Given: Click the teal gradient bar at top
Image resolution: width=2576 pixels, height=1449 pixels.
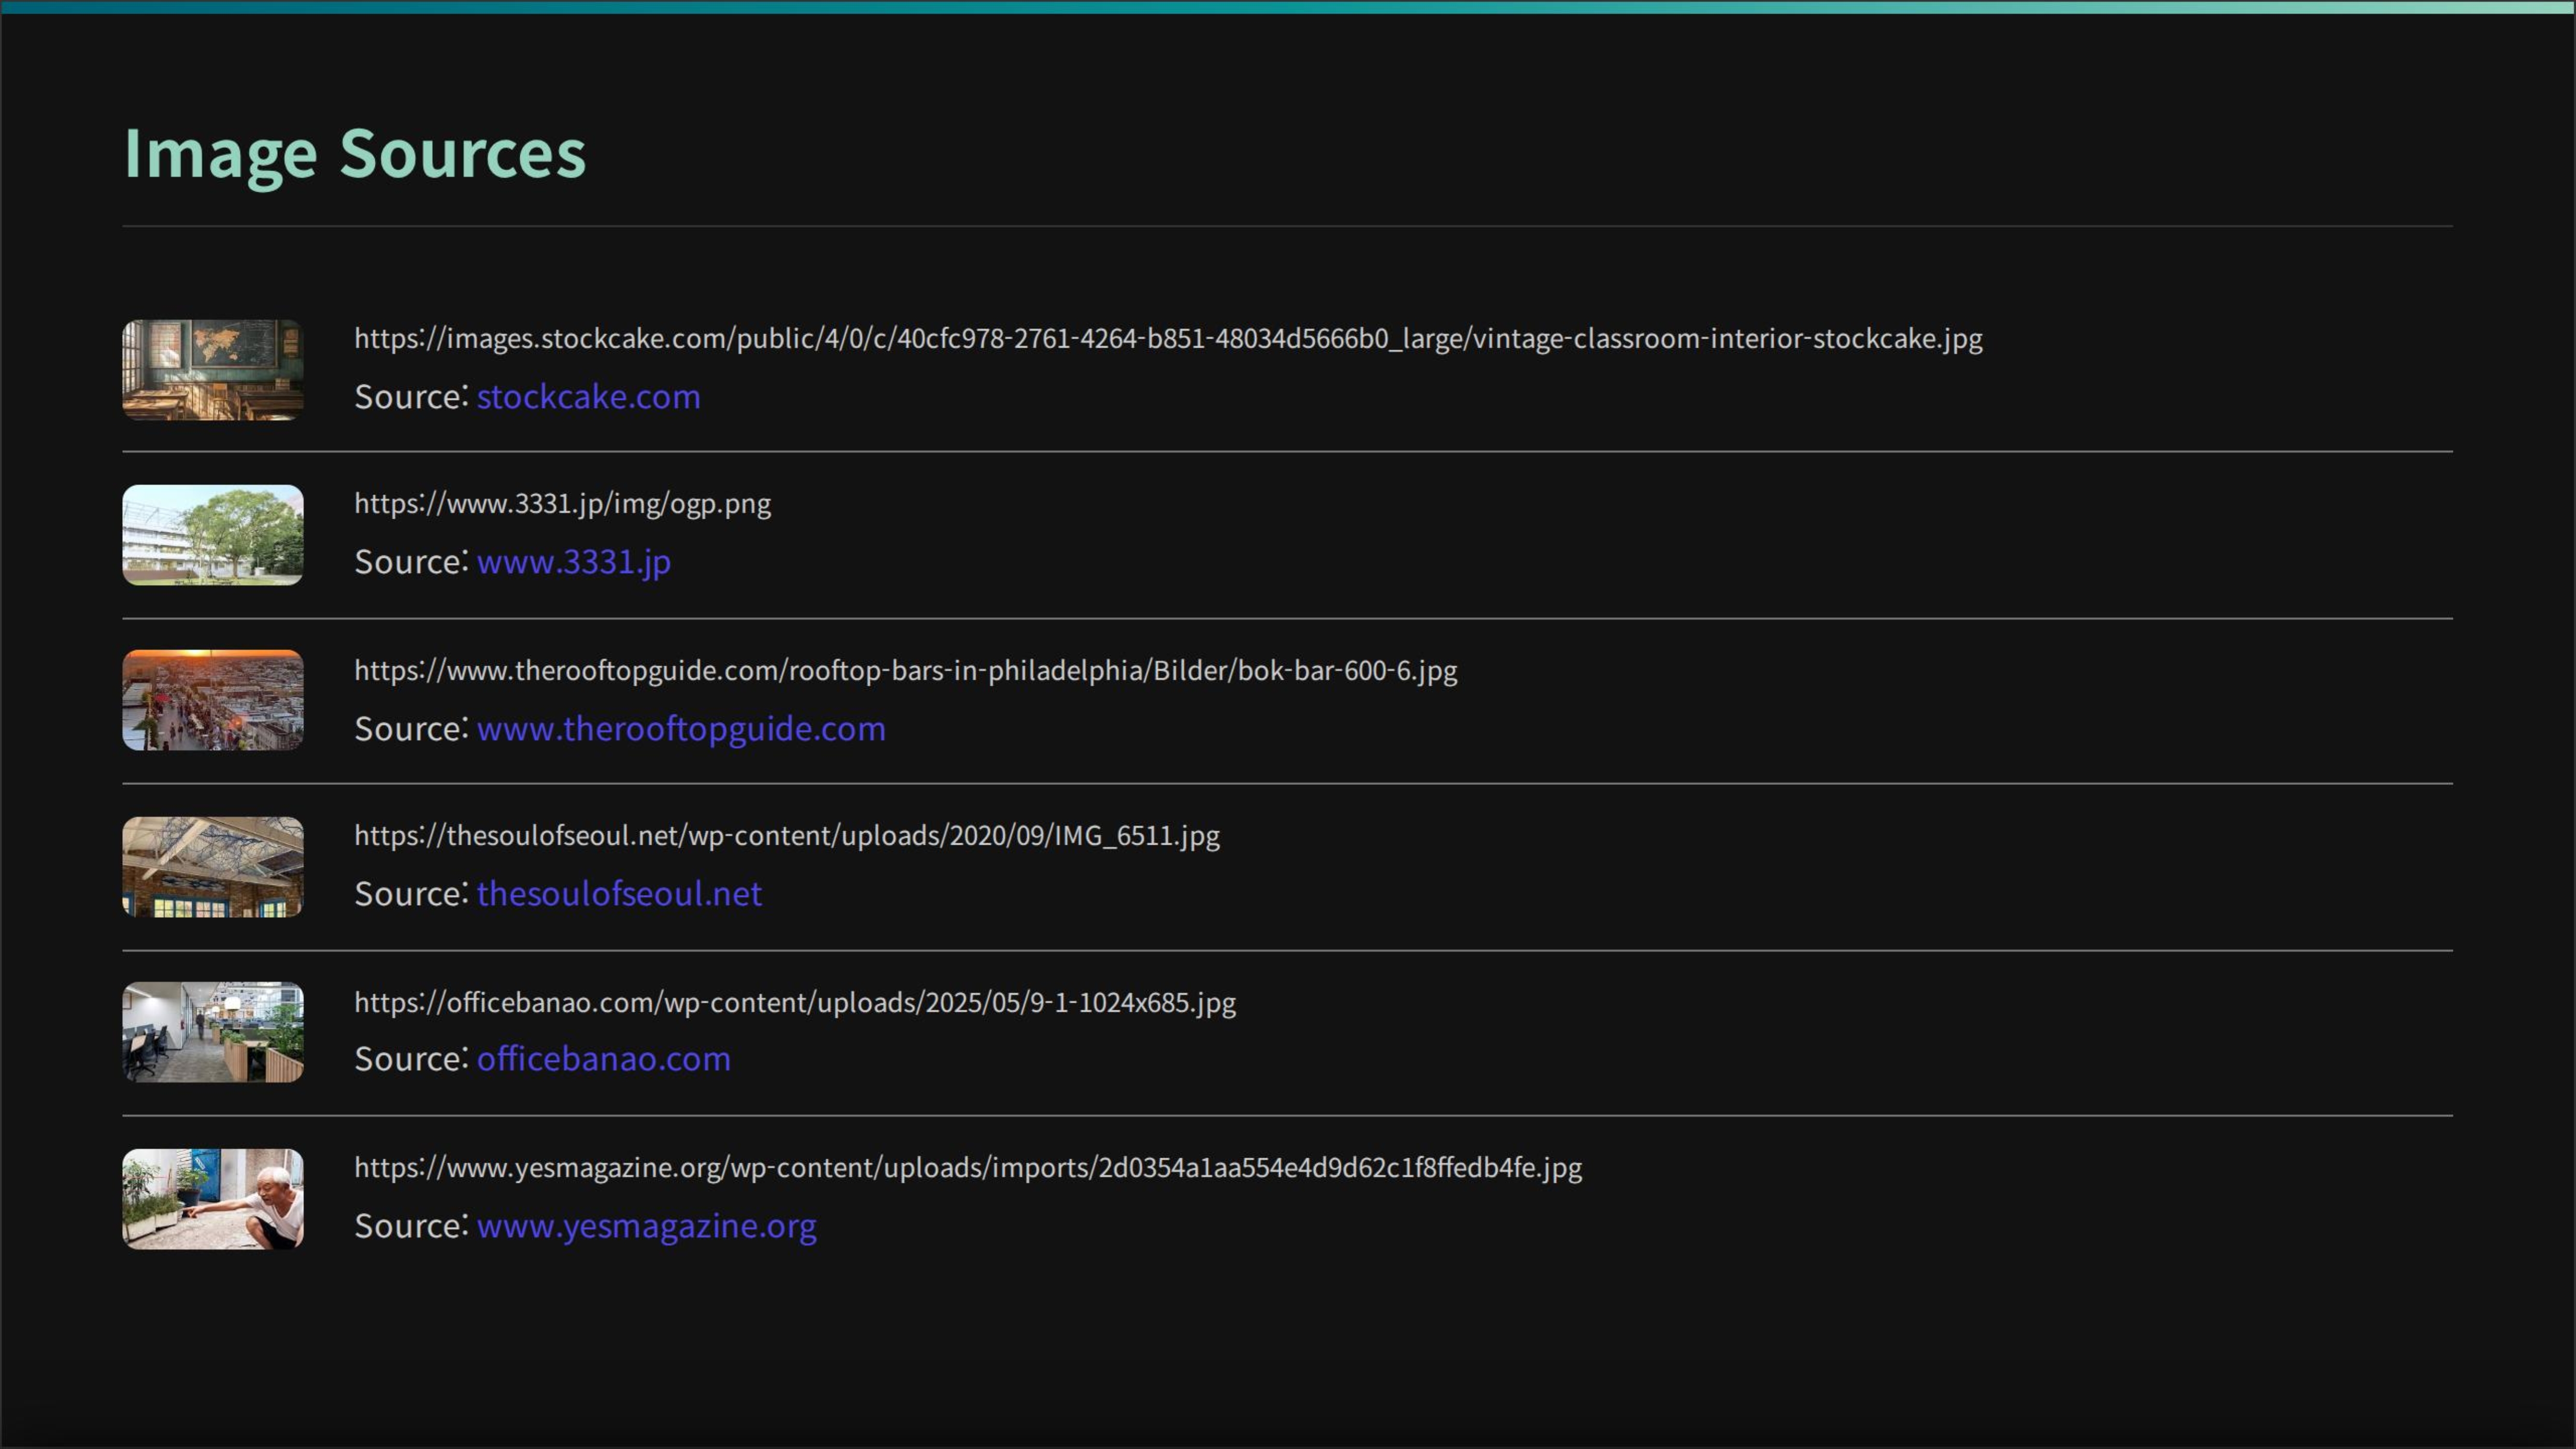Looking at the screenshot, I should tap(1288, 6).
